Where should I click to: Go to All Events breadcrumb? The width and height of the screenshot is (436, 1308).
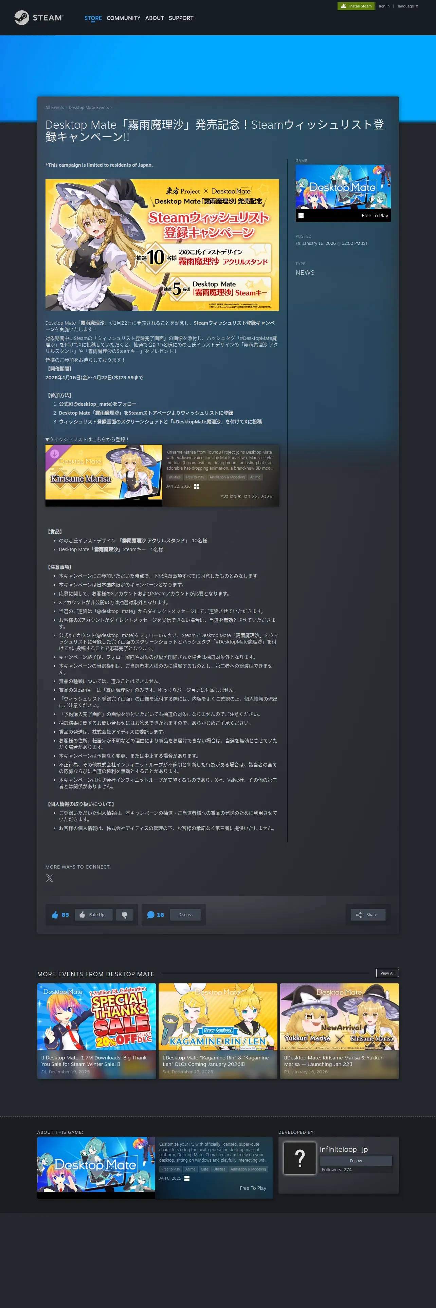click(x=54, y=108)
